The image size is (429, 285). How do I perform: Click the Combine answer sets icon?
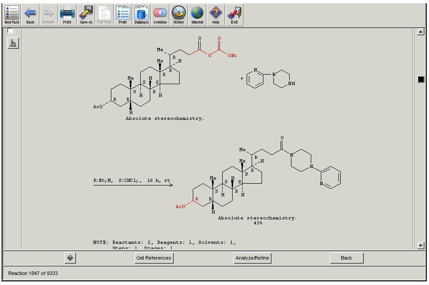pyautogui.click(x=160, y=15)
